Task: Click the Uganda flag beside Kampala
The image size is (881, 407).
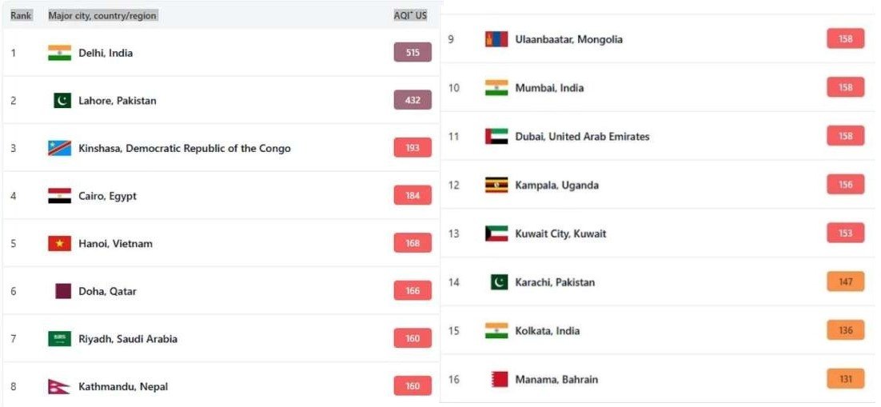Action: (x=496, y=185)
